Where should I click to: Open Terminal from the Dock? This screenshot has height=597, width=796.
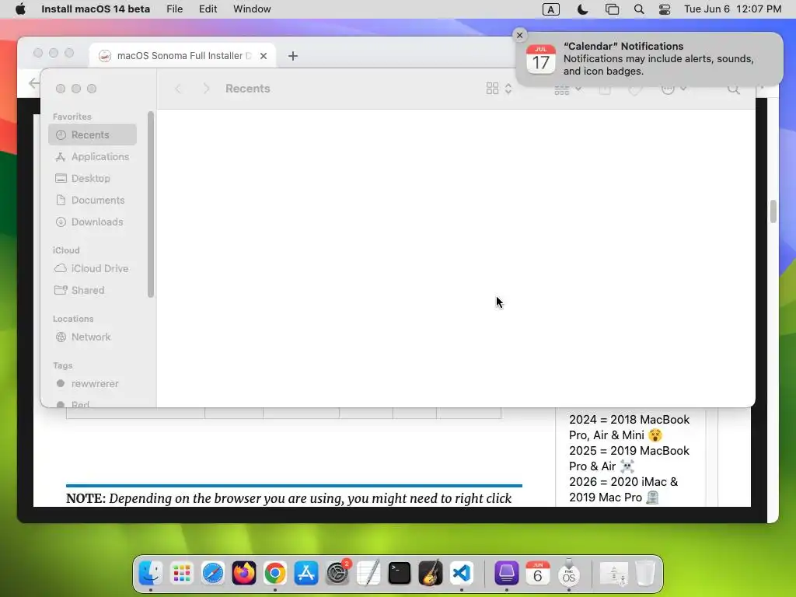click(400, 573)
